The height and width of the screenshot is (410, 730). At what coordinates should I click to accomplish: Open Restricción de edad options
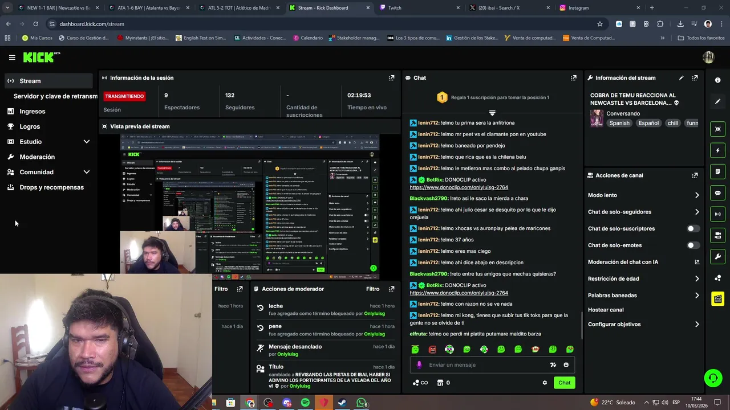click(x=643, y=279)
